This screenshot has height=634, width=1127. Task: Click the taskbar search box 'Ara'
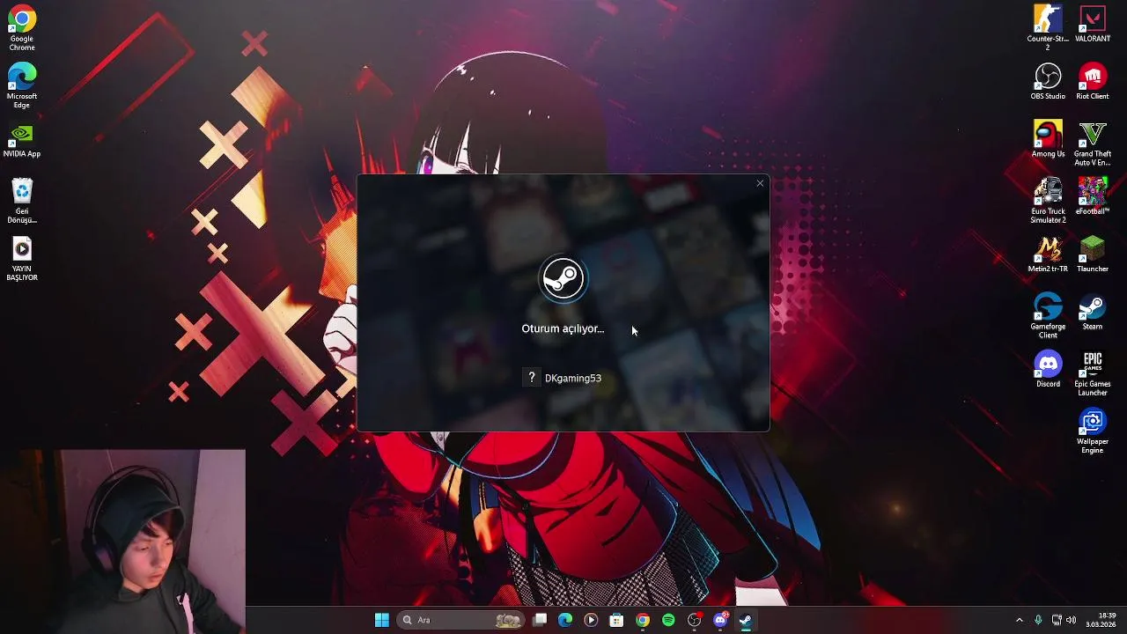460,620
